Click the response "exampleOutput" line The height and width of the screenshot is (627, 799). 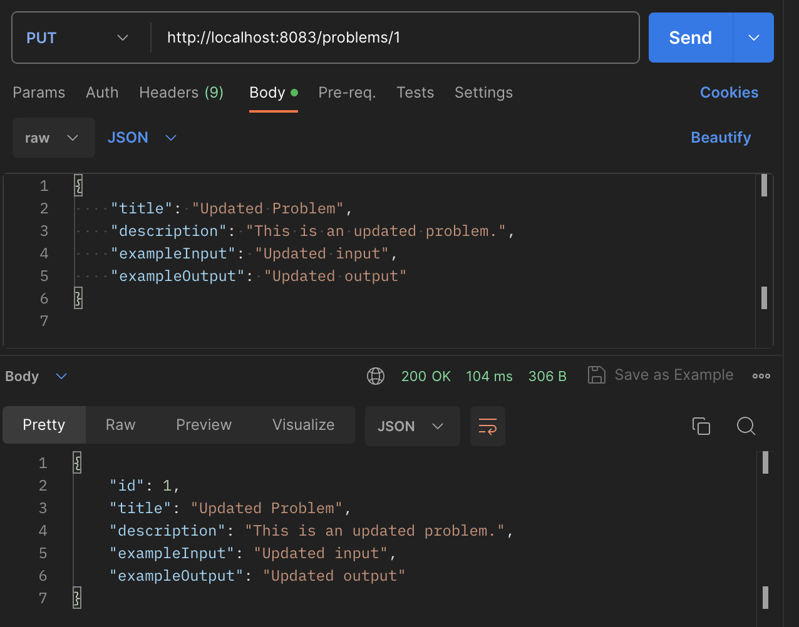257,576
